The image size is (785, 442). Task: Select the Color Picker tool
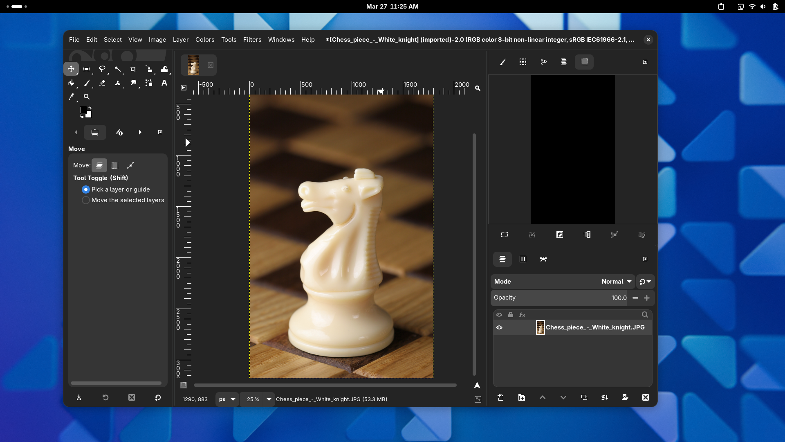[x=72, y=97]
